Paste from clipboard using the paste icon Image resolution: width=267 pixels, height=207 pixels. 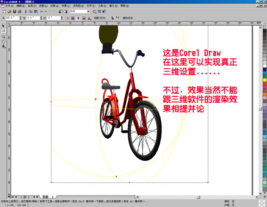(x=36, y=12)
